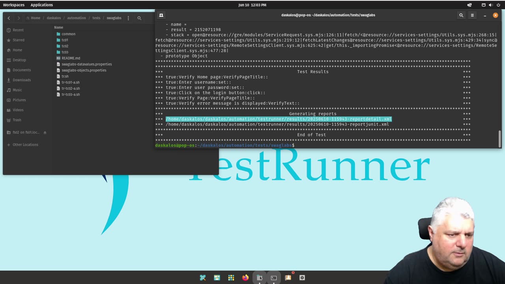Open the power menu in top bar
Image resolution: width=505 pixels, height=284 pixels.
[498, 5]
